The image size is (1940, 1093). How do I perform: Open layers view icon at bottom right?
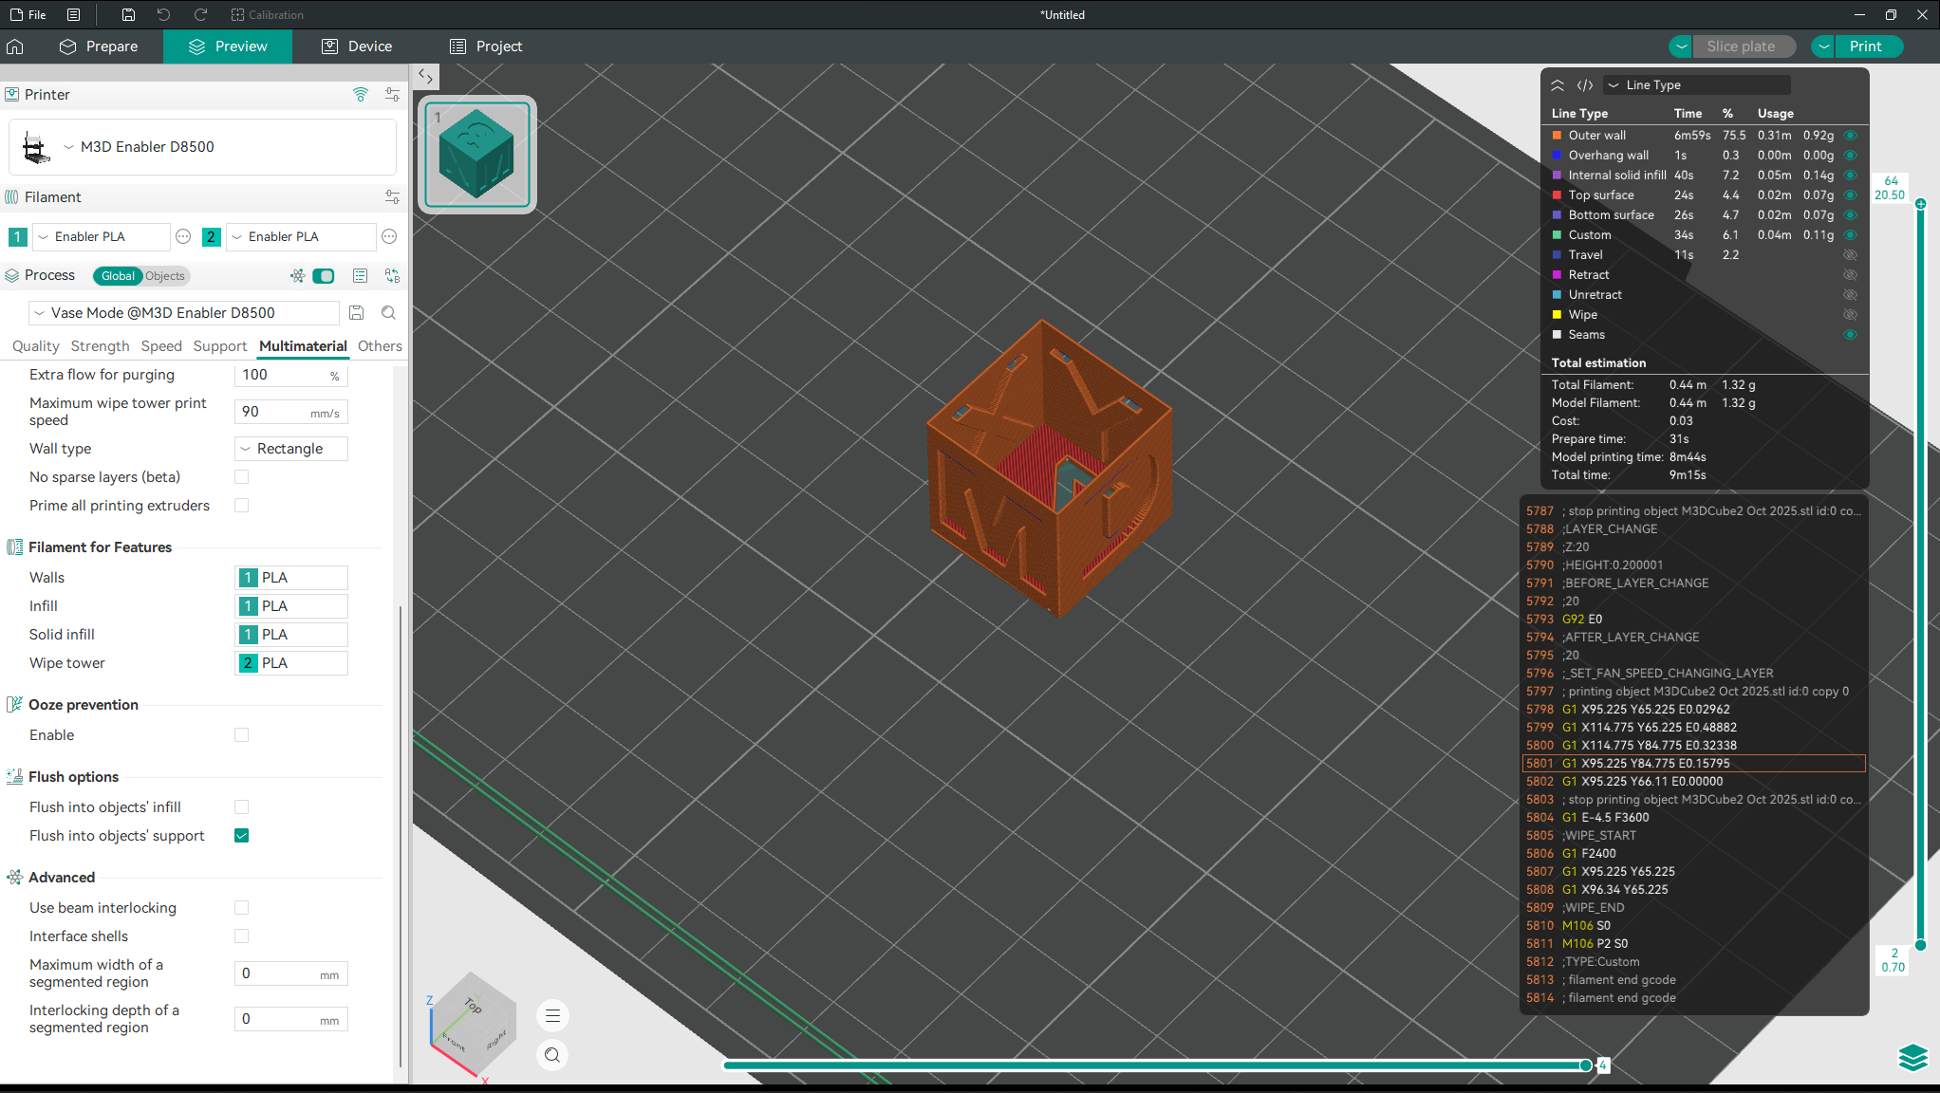pyautogui.click(x=1912, y=1056)
